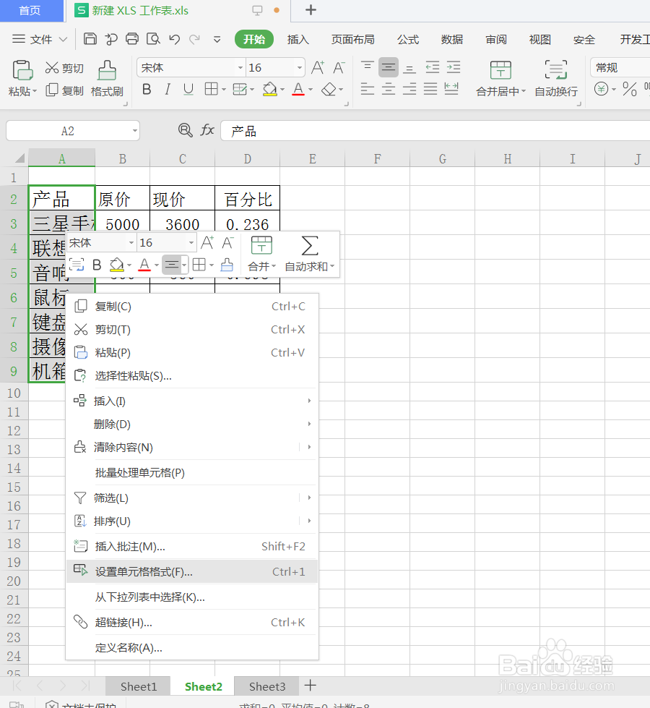Click the plus button to add new sheet
The height and width of the screenshot is (708, 650).
coord(311,686)
